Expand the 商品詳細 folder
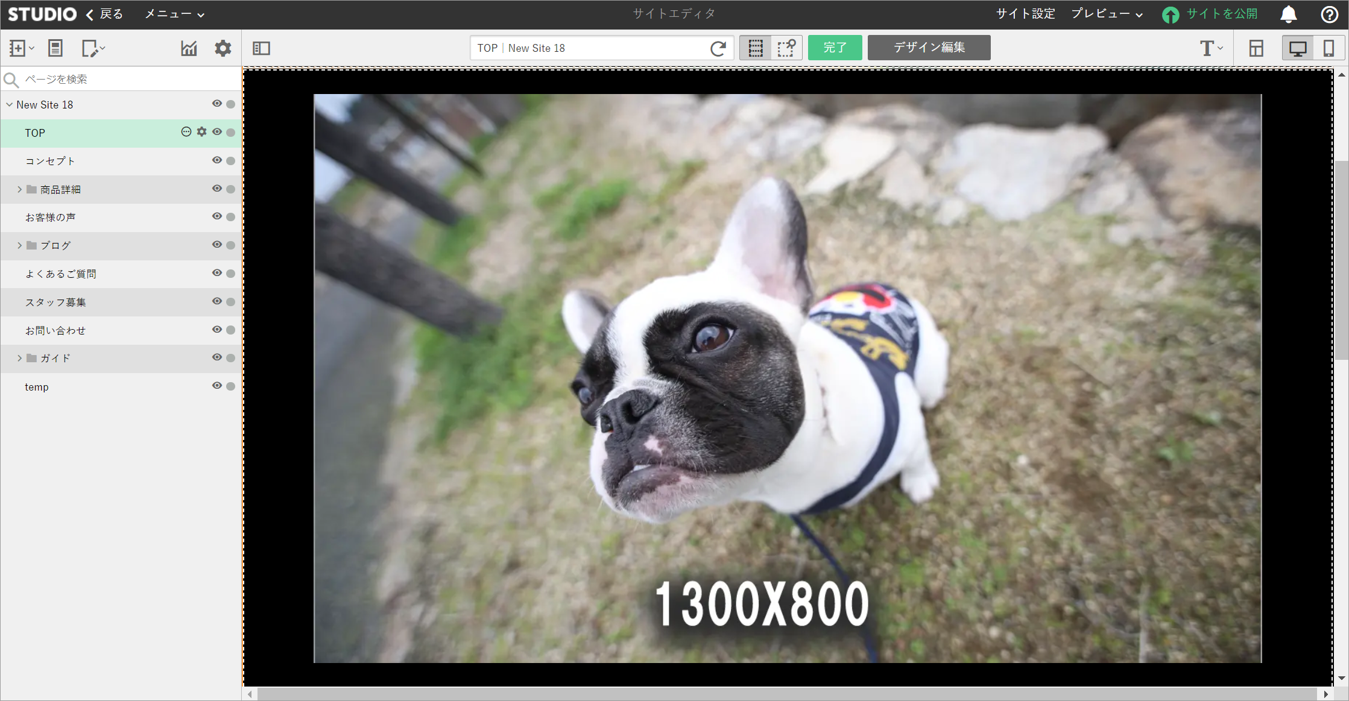 click(19, 189)
